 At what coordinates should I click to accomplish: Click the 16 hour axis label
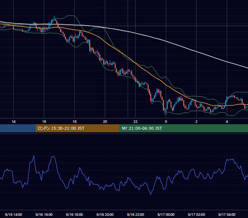44,122
